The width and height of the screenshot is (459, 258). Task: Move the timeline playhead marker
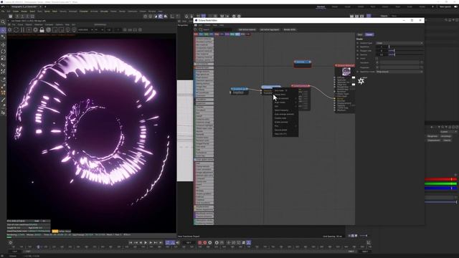pos(38,247)
